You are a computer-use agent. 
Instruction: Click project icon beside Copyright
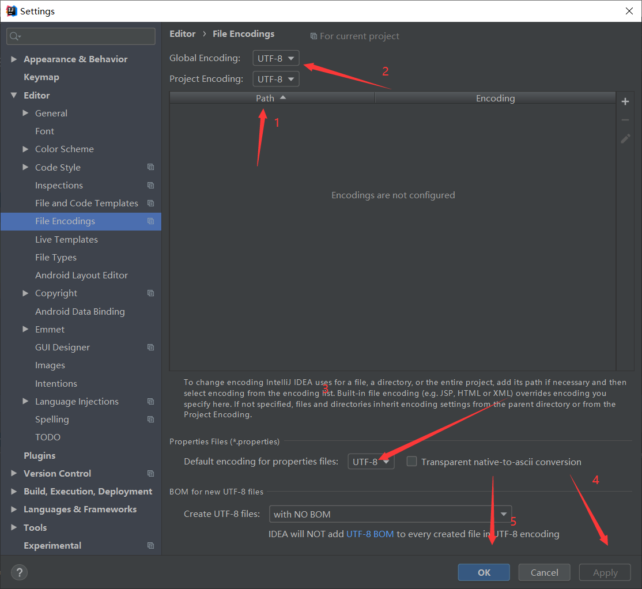pyautogui.click(x=150, y=293)
